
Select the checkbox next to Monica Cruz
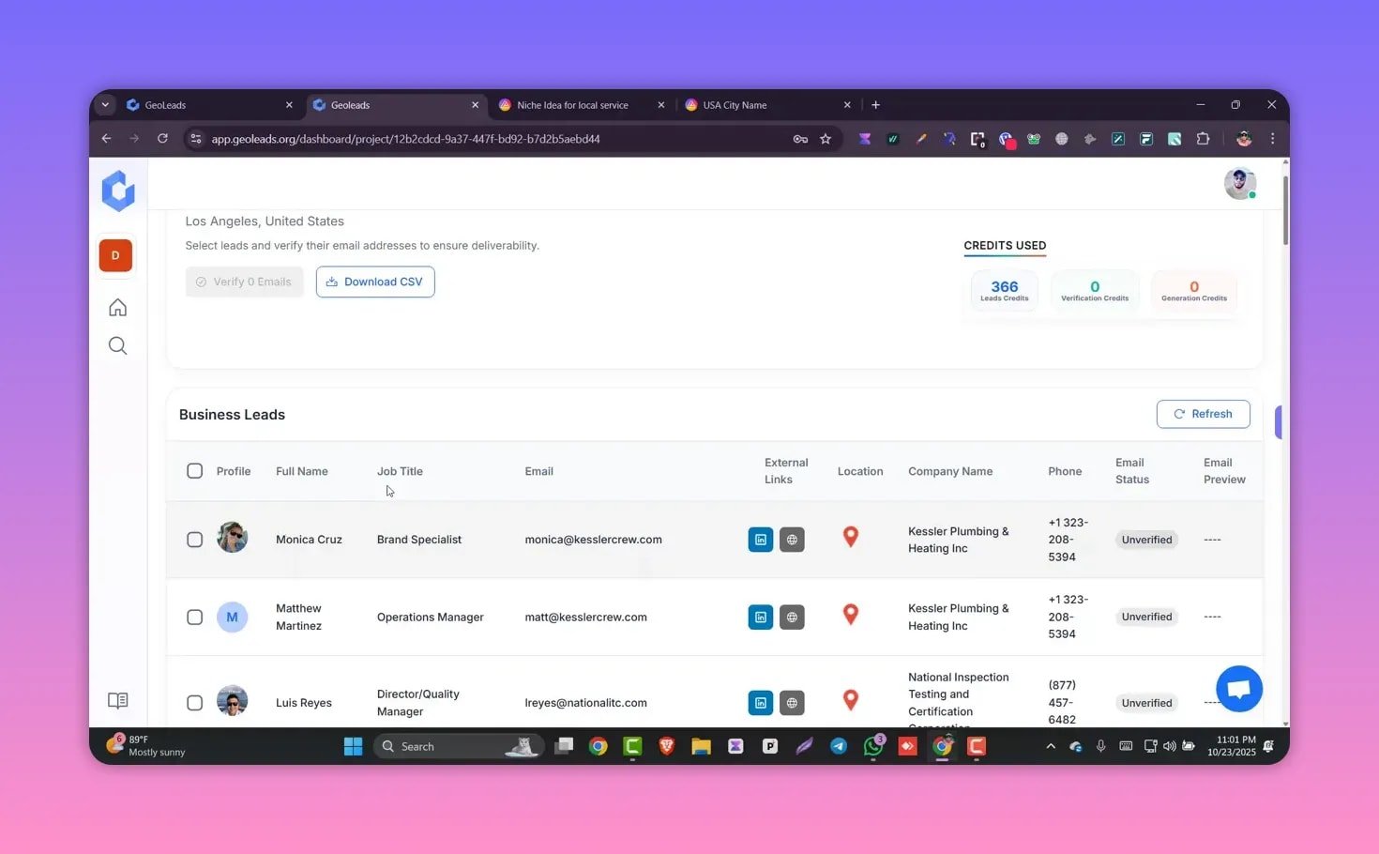[x=194, y=539]
